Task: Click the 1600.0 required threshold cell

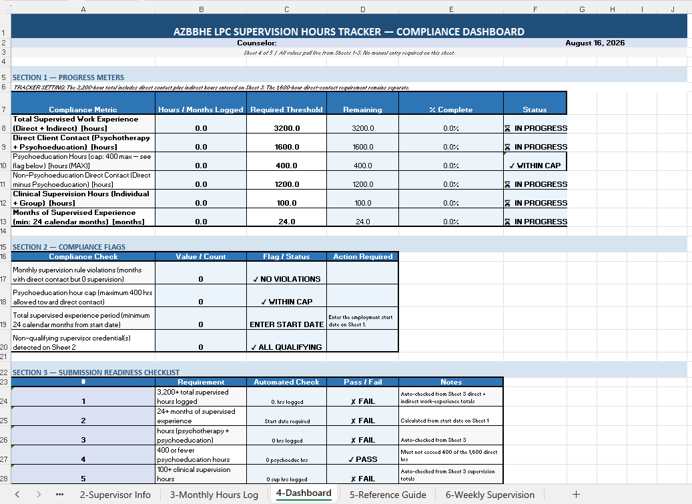Action: (286, 143)
